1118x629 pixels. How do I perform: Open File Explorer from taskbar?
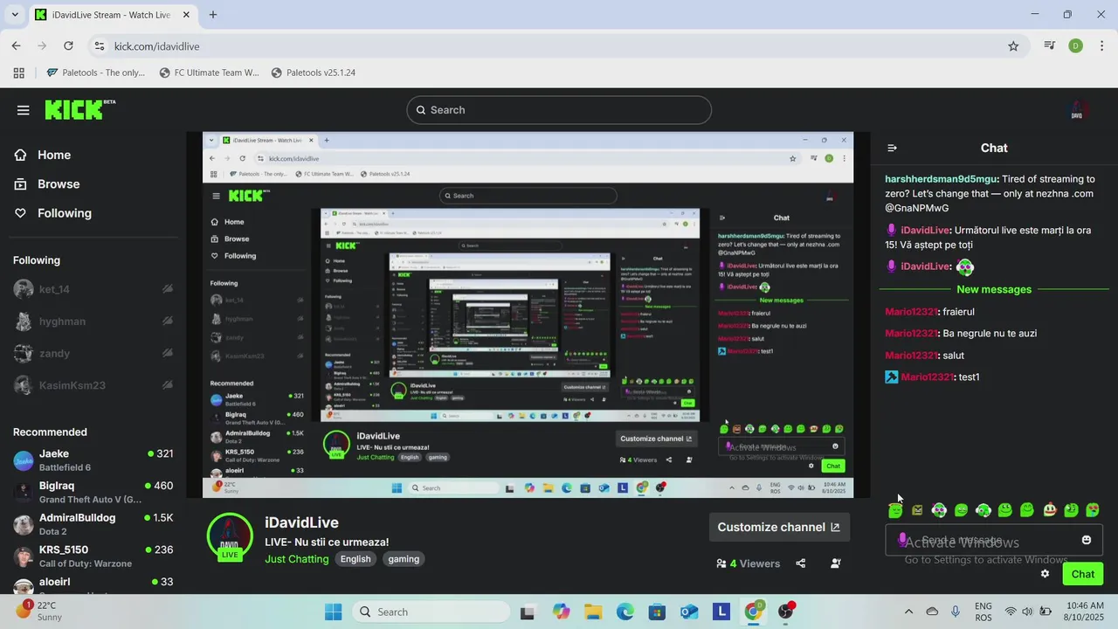[593, 612]
